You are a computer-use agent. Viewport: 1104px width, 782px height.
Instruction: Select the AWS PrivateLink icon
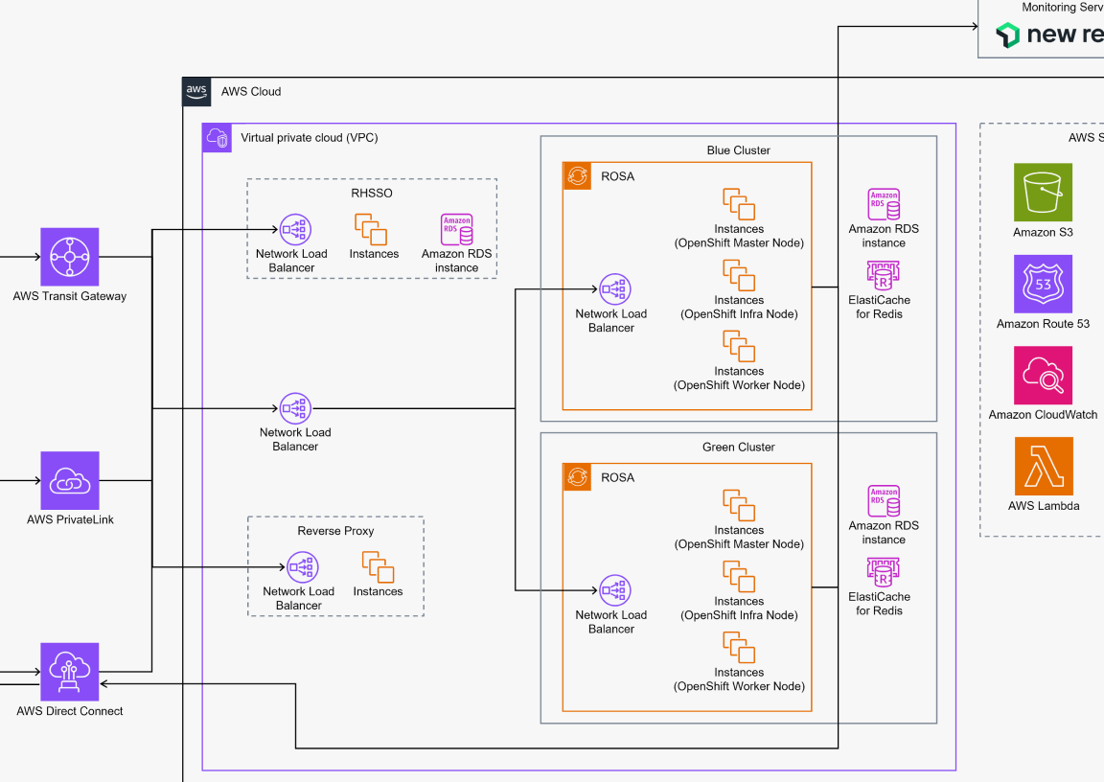tap(70, 481)
